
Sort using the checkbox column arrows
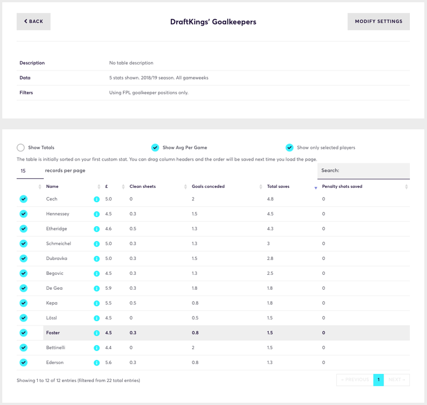39,187
